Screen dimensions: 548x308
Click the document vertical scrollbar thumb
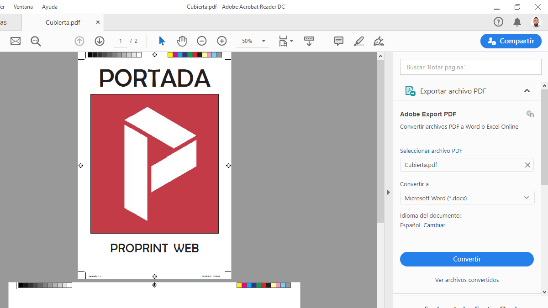(x=380, y=141)
